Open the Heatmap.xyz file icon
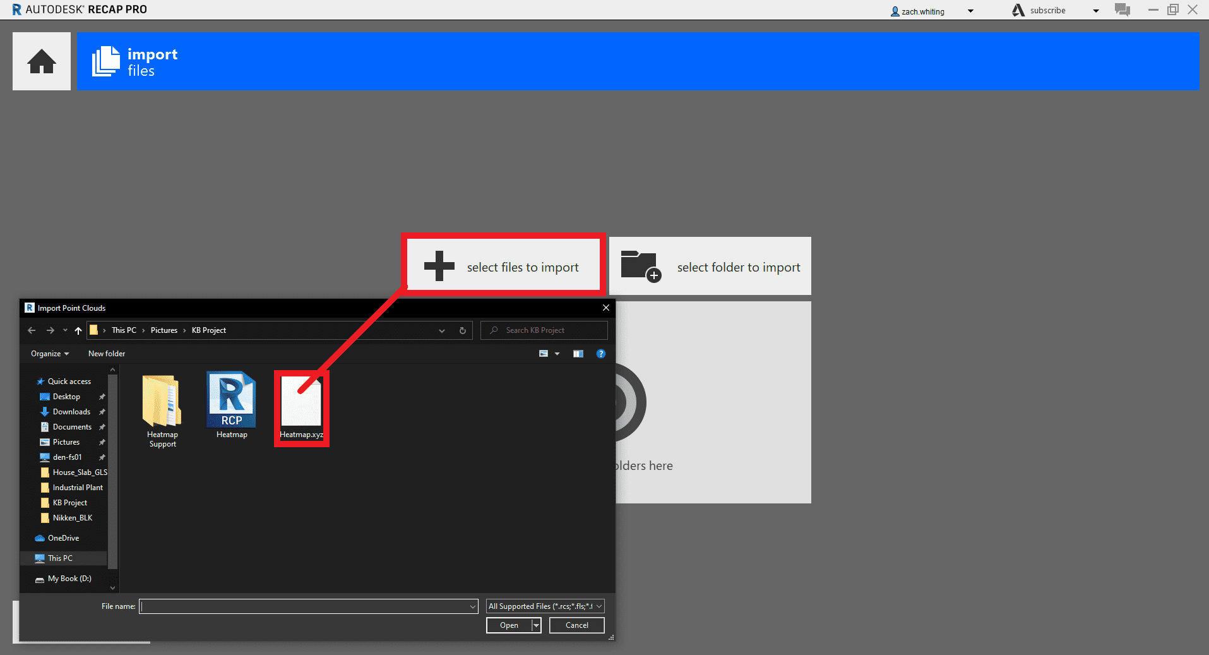Screen dimensions: 1209x655 [301, 401]
